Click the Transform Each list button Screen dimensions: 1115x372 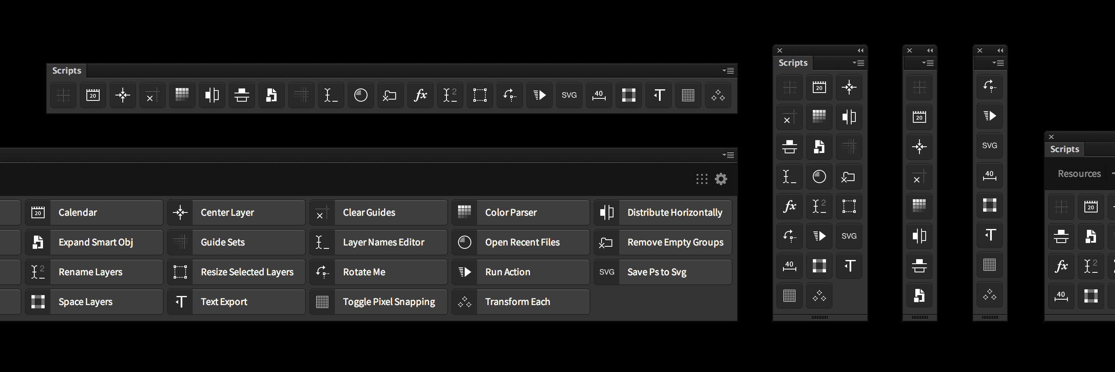pos(521,302)
